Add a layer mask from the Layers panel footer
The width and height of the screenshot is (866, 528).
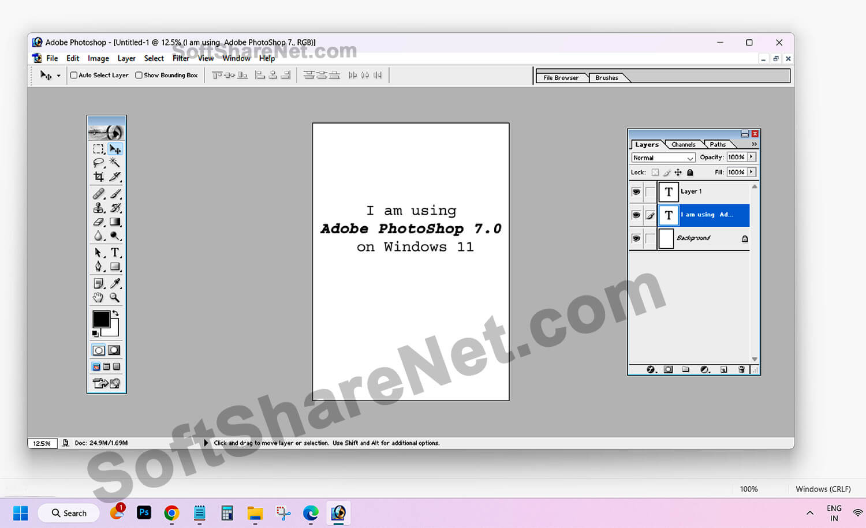click(x=668, y=369)
